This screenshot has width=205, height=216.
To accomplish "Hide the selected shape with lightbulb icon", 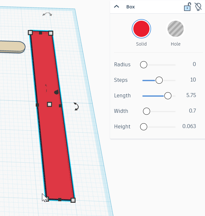I will 198,6.
